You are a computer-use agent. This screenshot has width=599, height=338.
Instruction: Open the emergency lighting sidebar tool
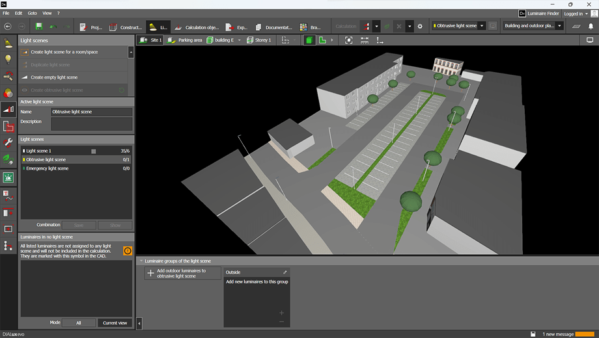tap(8, 177)
